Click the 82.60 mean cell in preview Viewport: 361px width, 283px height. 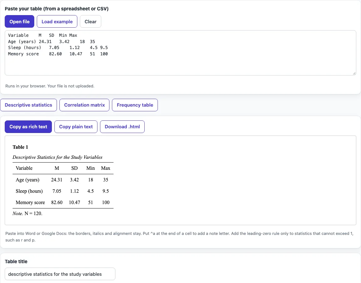click(x=57, y=203)
